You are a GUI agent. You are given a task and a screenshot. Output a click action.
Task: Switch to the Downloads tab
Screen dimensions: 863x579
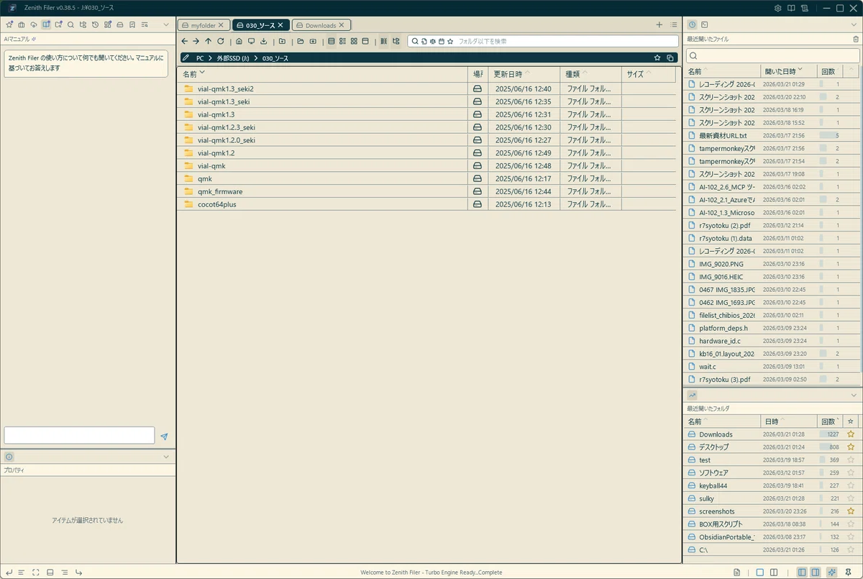coord(321,25)
